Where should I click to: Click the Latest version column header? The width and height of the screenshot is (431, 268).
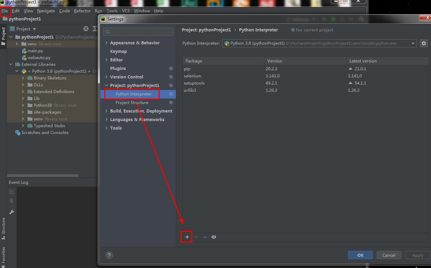[388, 61]
